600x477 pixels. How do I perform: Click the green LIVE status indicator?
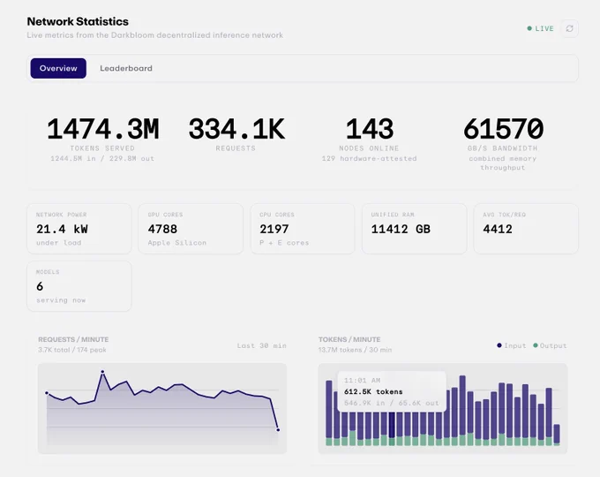tap(540, 28)
